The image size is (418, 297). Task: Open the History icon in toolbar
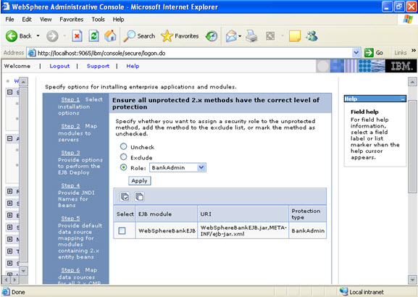pos(212,36)
